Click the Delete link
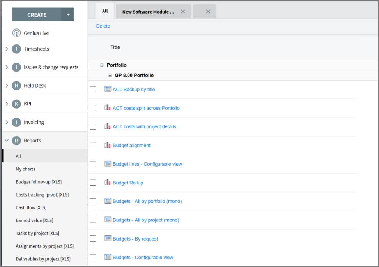Viewport: 379px width, 267px height. (x=103, y=26)
